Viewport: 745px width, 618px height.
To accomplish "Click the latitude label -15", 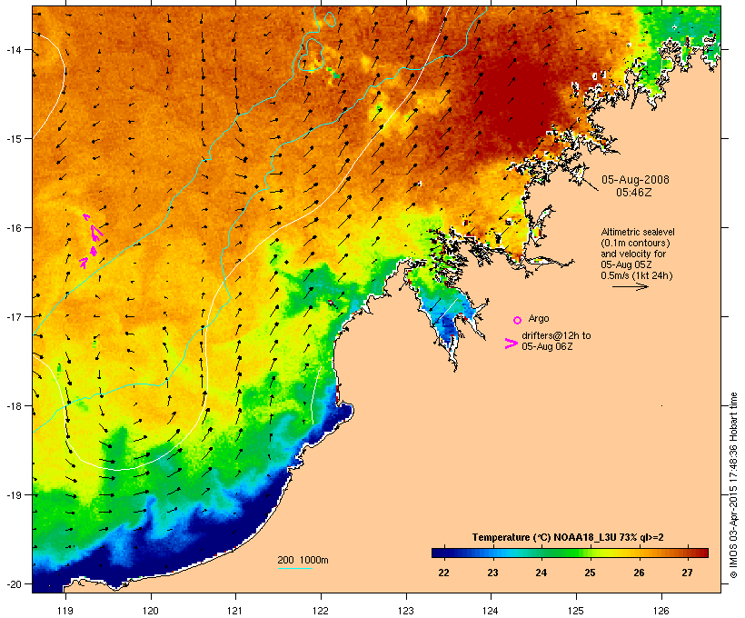I will [13, 139].
